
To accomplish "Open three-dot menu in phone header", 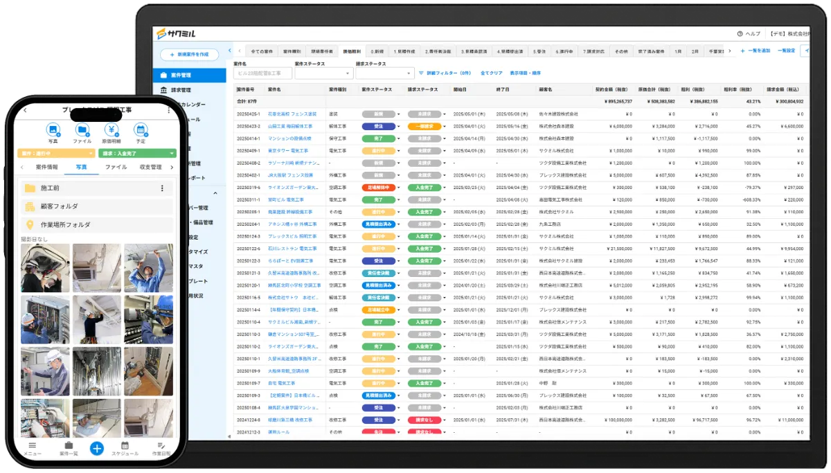I will 168,110.
